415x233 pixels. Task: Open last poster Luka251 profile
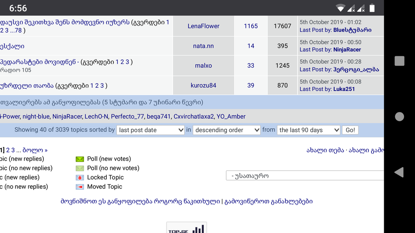click(x=344, y=89)
